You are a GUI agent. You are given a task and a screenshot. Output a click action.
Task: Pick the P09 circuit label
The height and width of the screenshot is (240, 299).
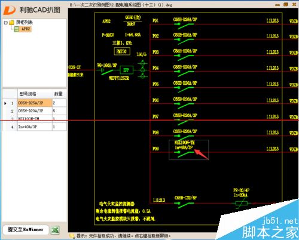click(x=155, y=149)
